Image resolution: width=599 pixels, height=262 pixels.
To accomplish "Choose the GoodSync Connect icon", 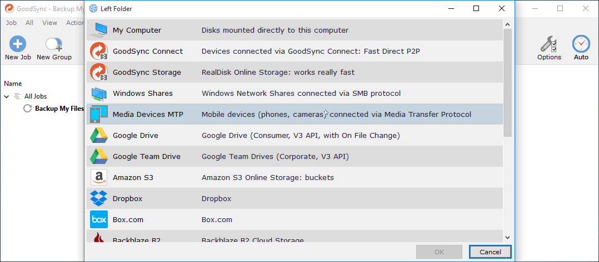I will (99, 52).
